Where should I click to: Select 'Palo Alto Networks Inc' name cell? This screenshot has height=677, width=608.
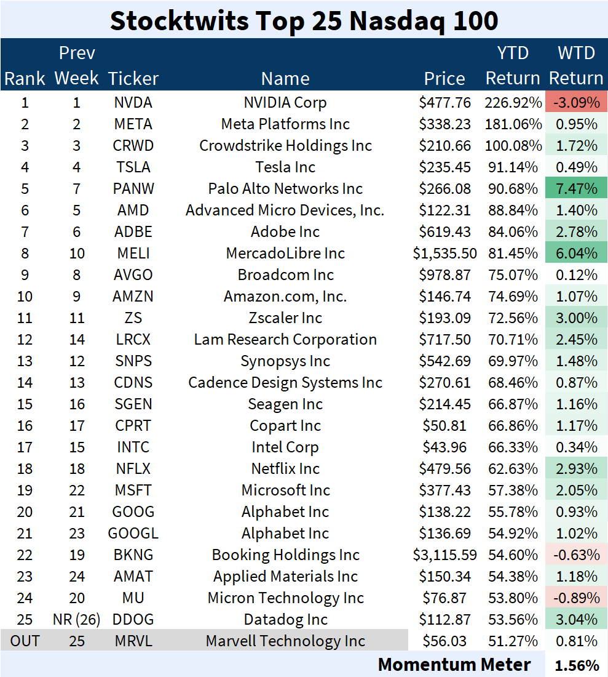tap(285, 189)
